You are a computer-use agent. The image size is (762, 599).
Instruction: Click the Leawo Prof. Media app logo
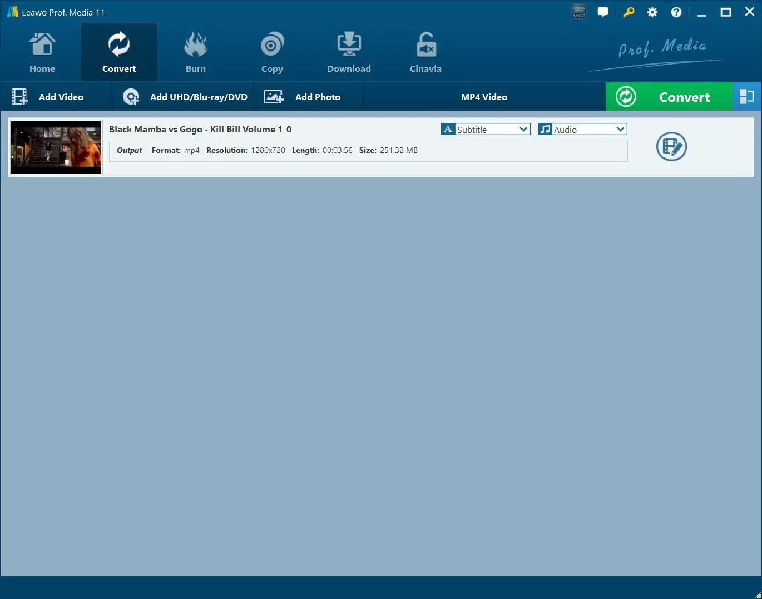tap(12, 12)
